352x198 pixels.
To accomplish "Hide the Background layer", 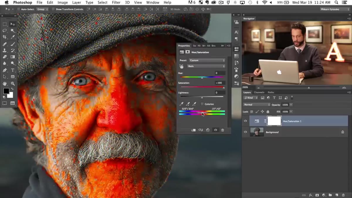I will click(246, 132).
